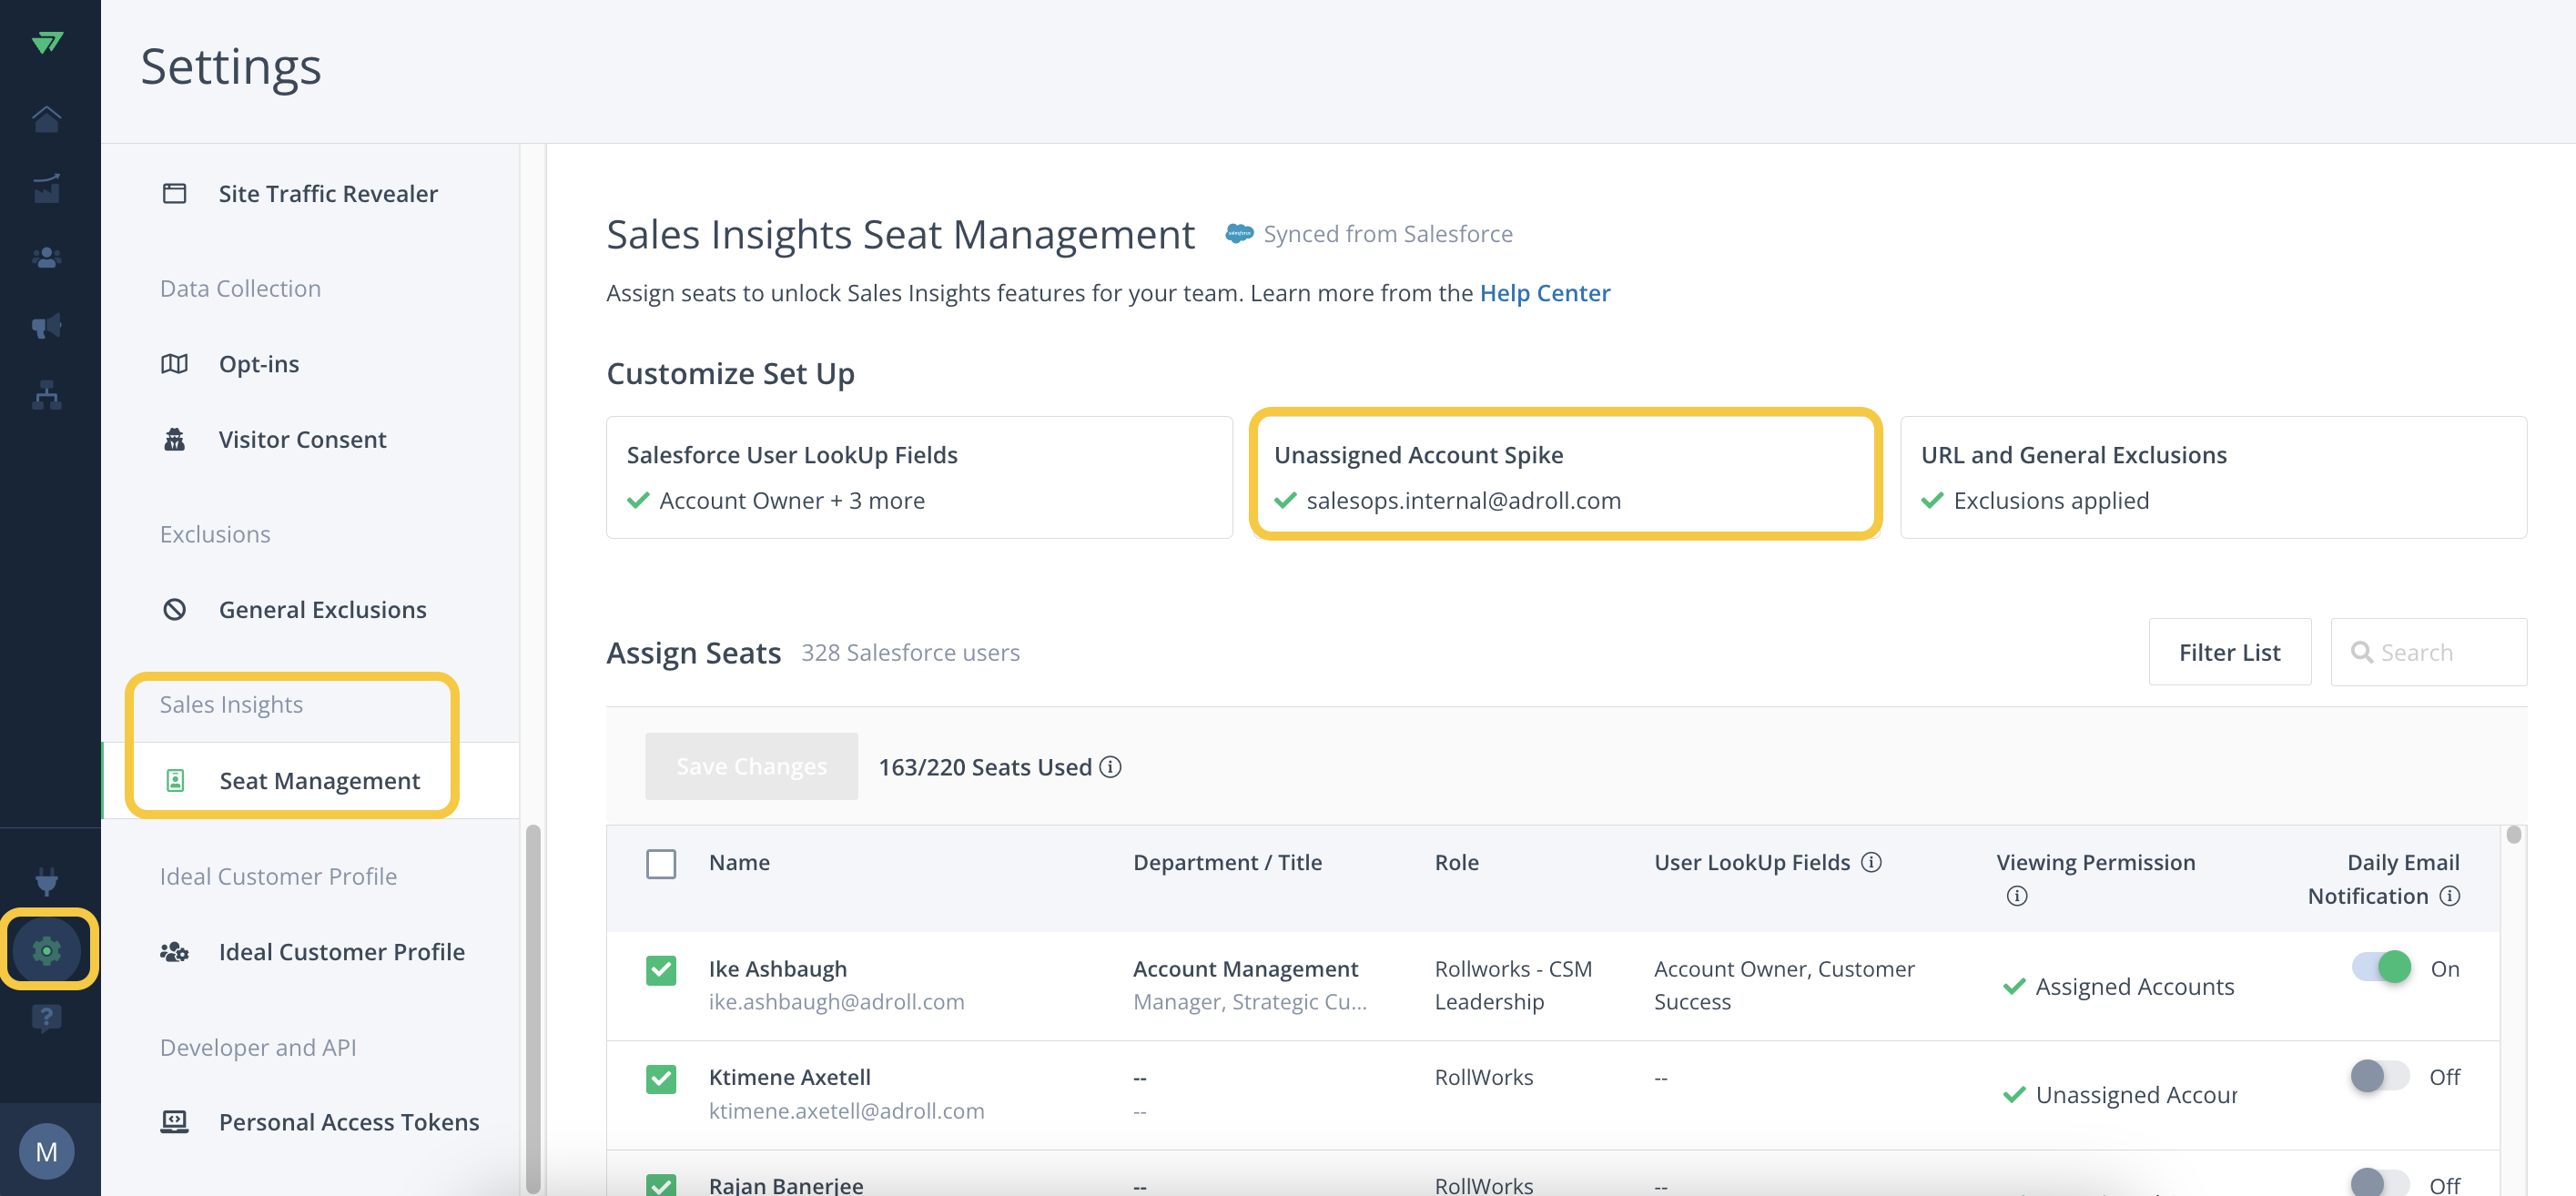Click the Department / Title column header
The image size is (2576, 1196).
pyautogui.click(x=1227, y=862)
